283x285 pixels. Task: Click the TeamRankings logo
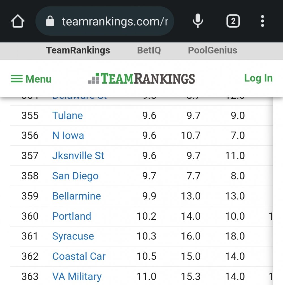click(x=141, y=79)
